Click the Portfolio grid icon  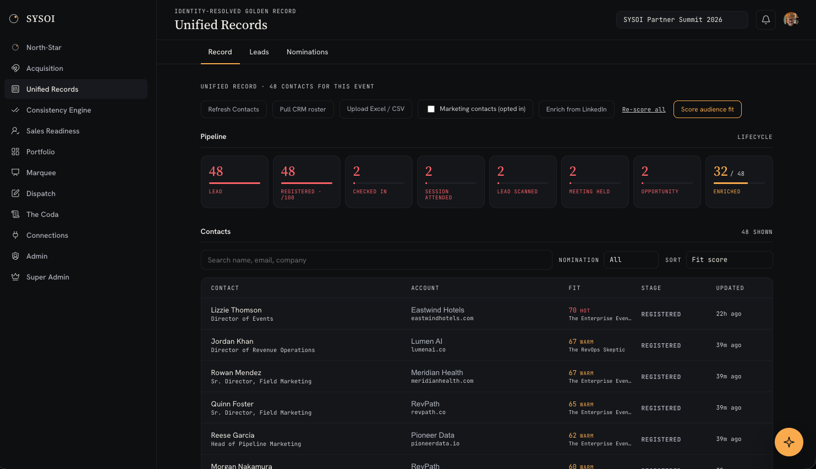click(x=15, y=152)
